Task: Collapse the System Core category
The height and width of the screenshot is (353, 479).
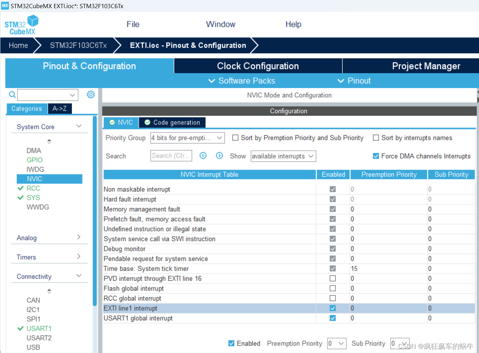Action: tap(79, 126)
